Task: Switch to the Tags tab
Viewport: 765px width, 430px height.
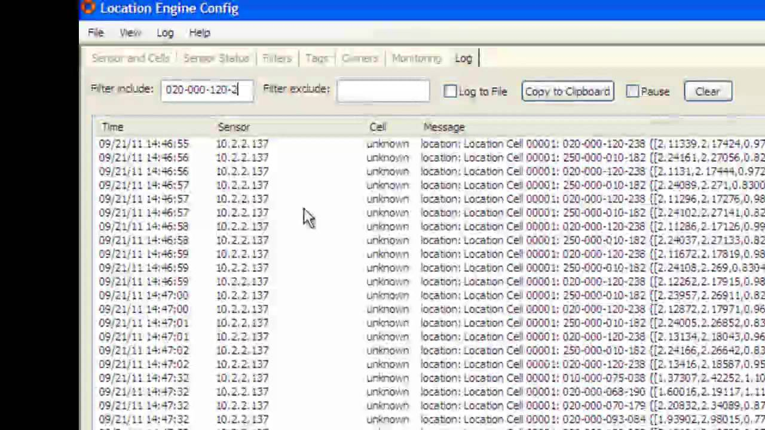Action: tap(317, 59)
